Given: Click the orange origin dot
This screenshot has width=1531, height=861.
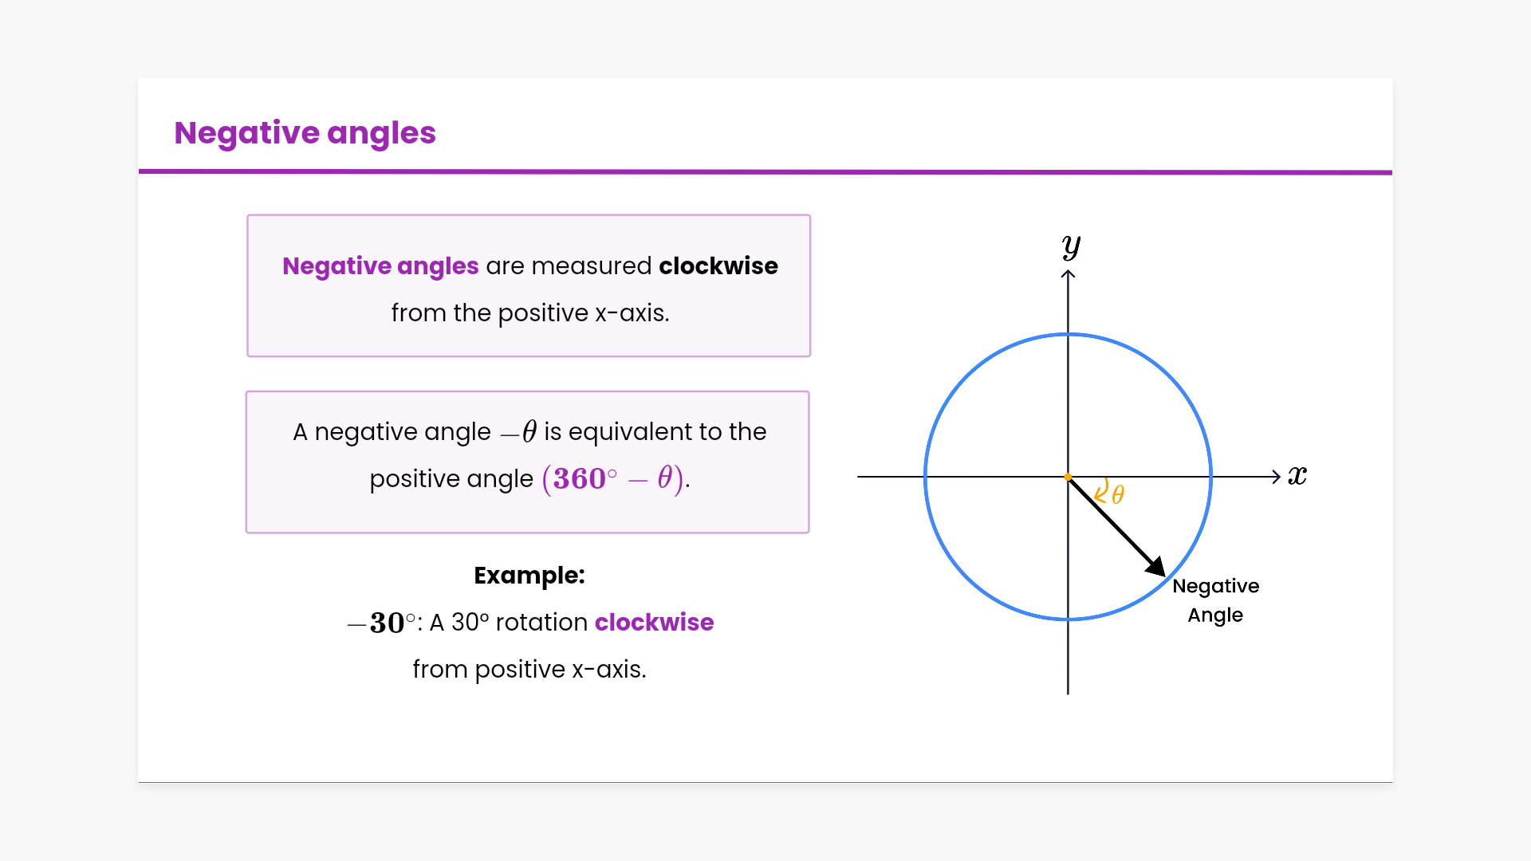Looking at the screenshot, I should (1068, 477).
